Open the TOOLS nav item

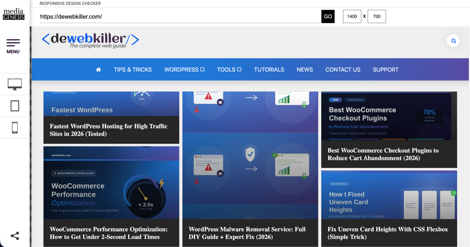pyautogui.click(x=226, y=69)
